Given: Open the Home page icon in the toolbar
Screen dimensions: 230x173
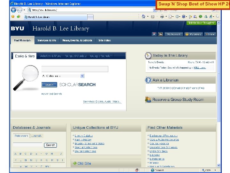Looking at the screenshot, I should [143, 16].
